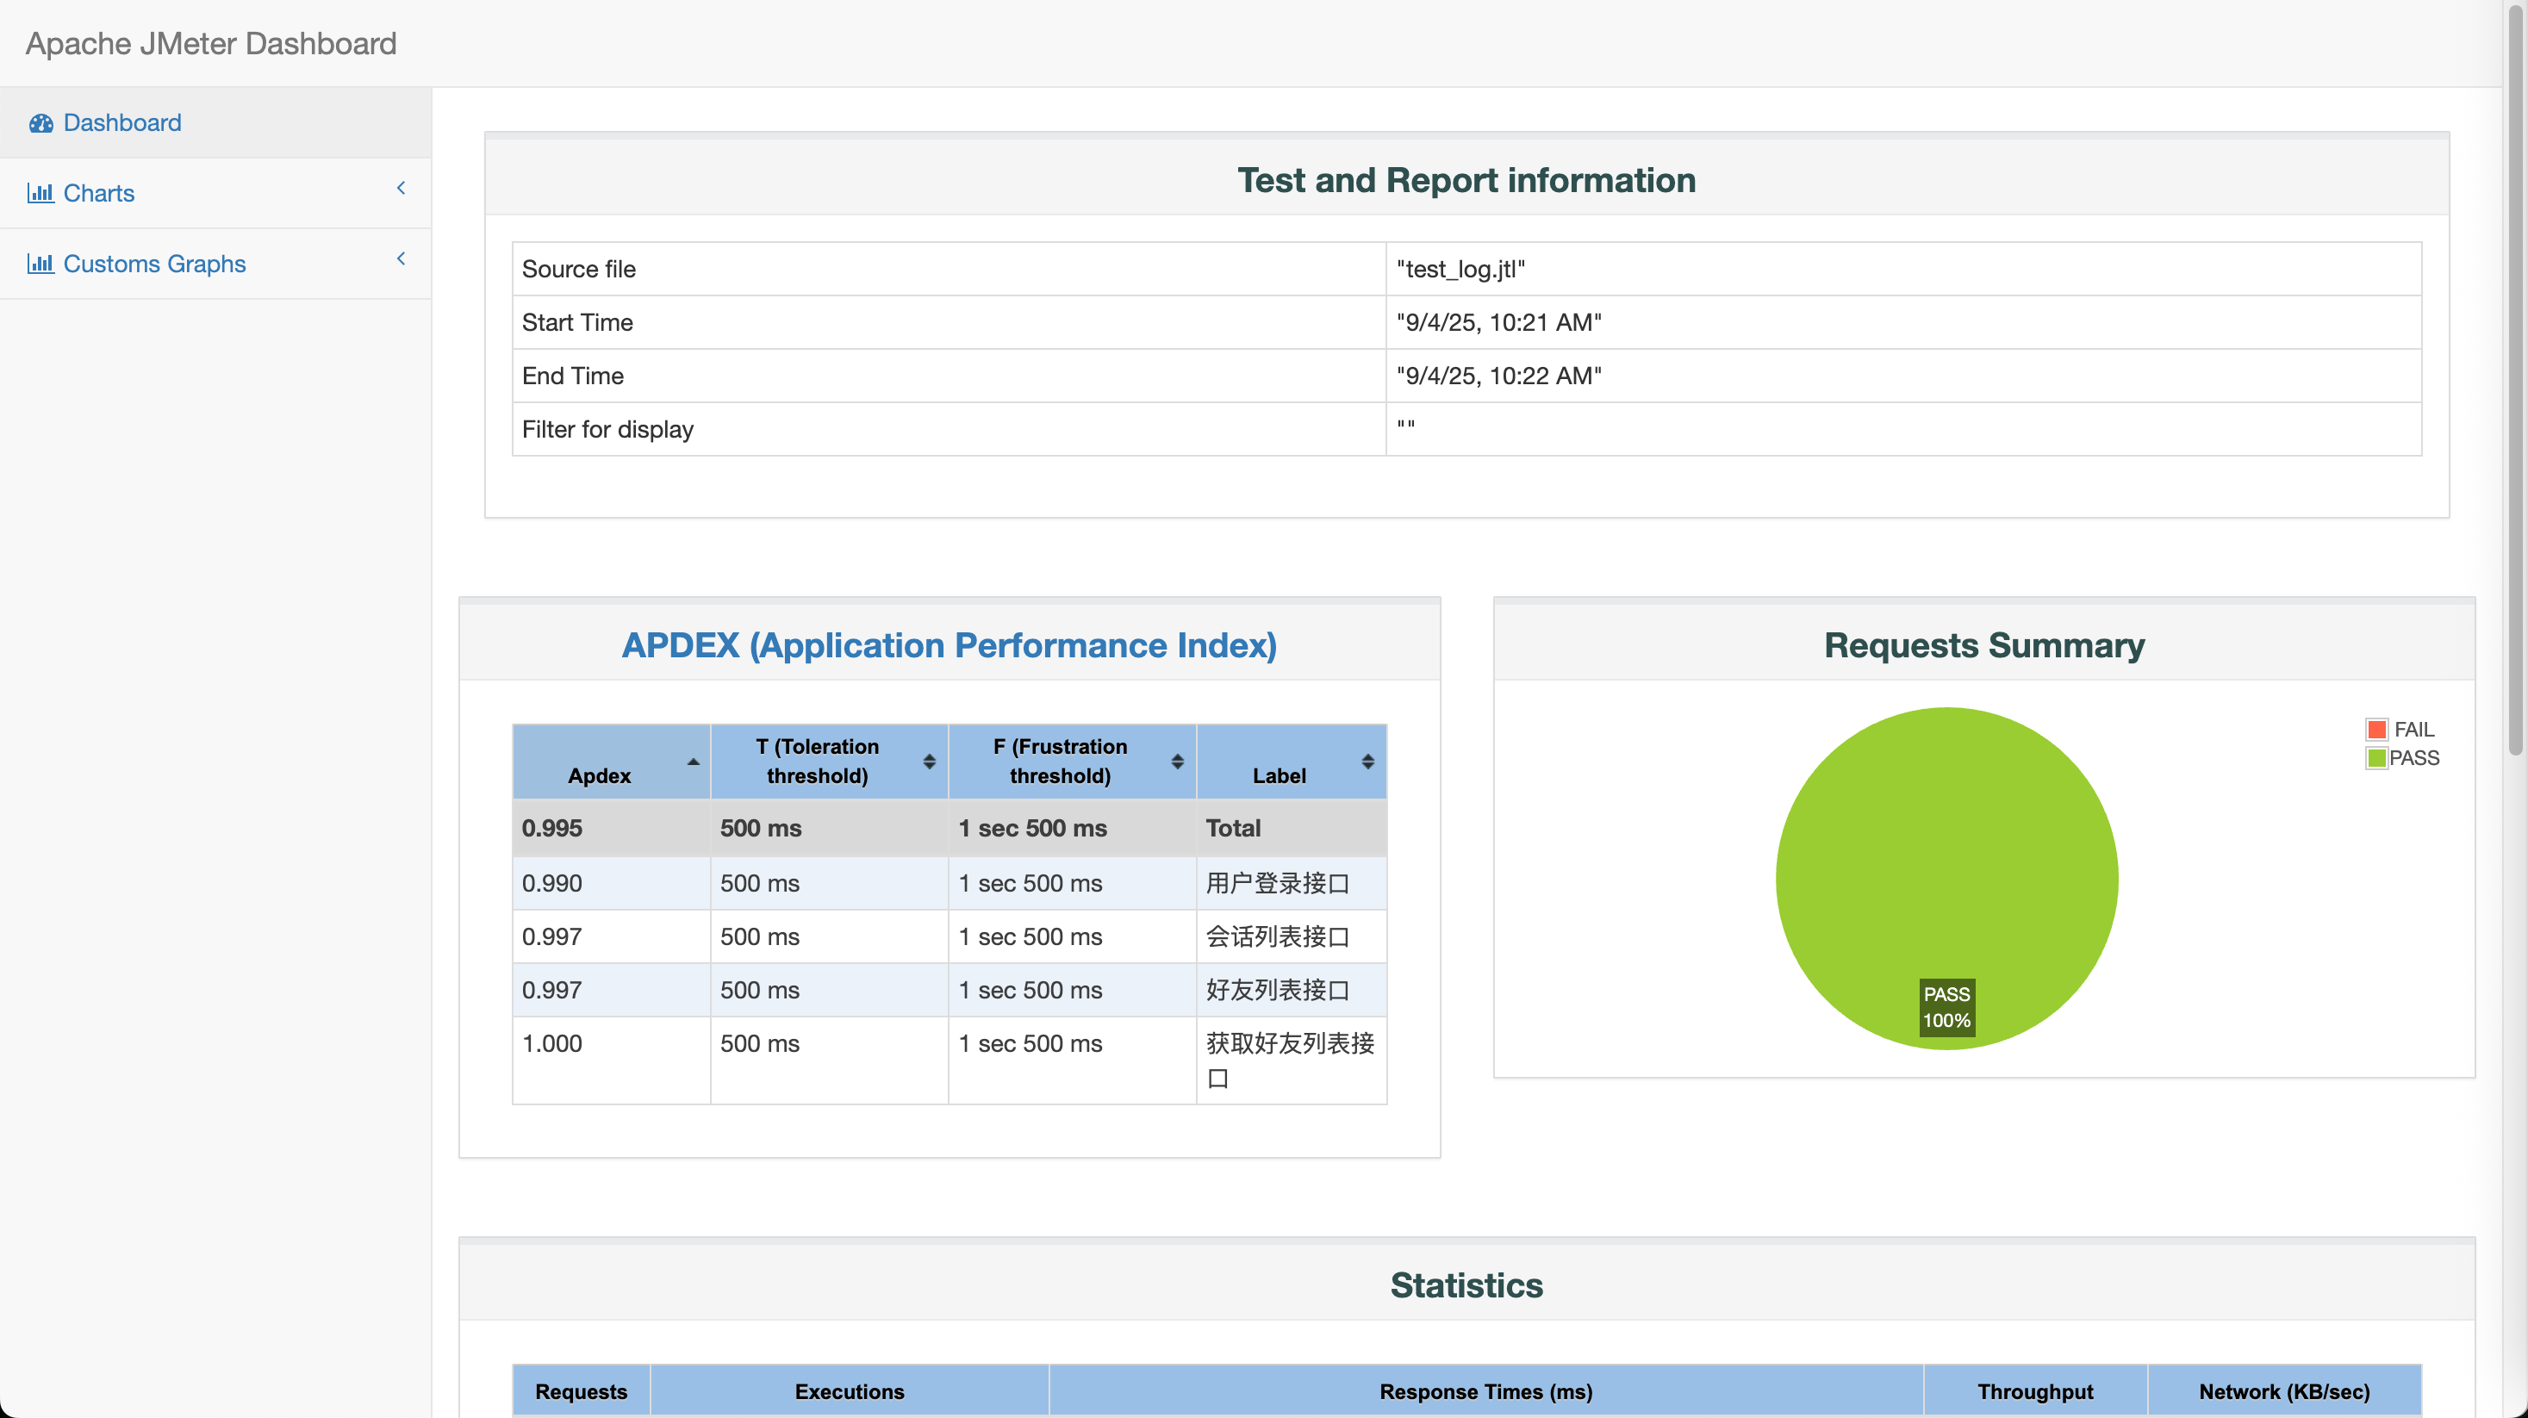Click sort arrows on Label column
This screenshot has height=1418, width=2528.
[1367, 762]
